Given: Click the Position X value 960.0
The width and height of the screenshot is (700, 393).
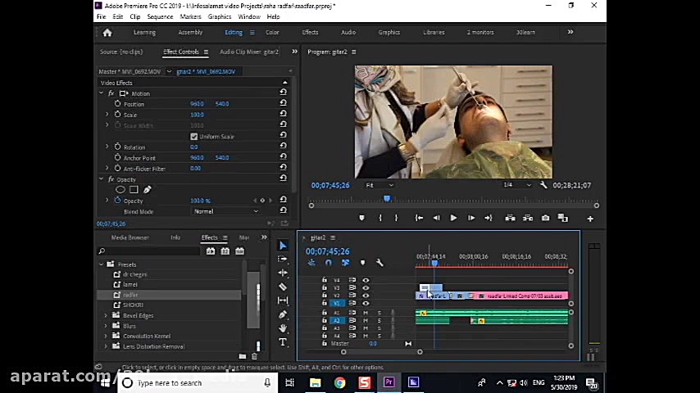Looking at the screenshot, I should coord(197,104).
